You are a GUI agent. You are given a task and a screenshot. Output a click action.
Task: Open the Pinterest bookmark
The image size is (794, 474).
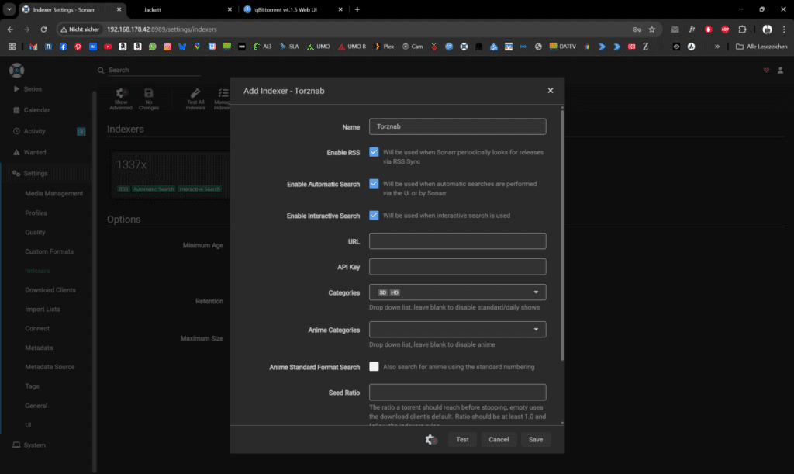click(78, 47)
